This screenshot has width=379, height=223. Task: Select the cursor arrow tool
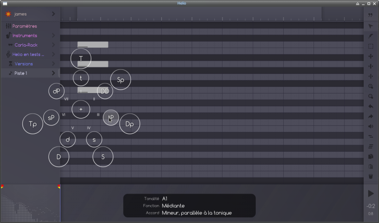[x=370, y=26]
